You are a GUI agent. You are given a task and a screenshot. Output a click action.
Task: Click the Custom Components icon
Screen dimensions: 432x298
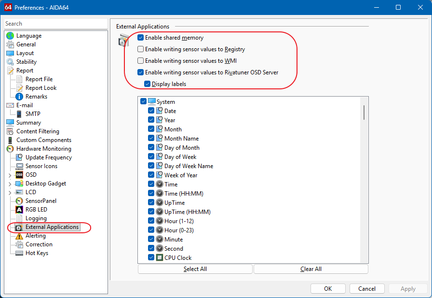click(x=10, y=140)
